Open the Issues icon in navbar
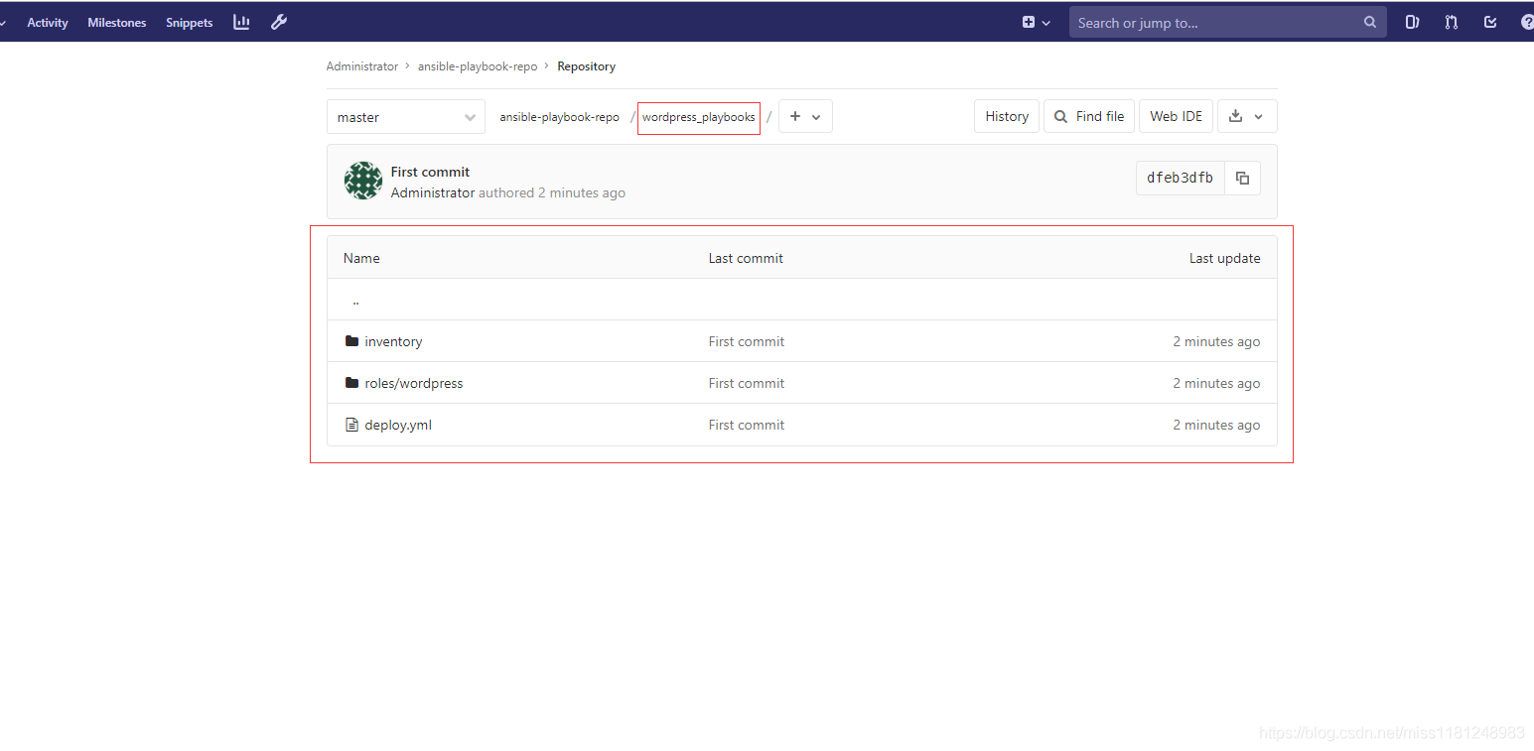 [x=1412, y=22]
